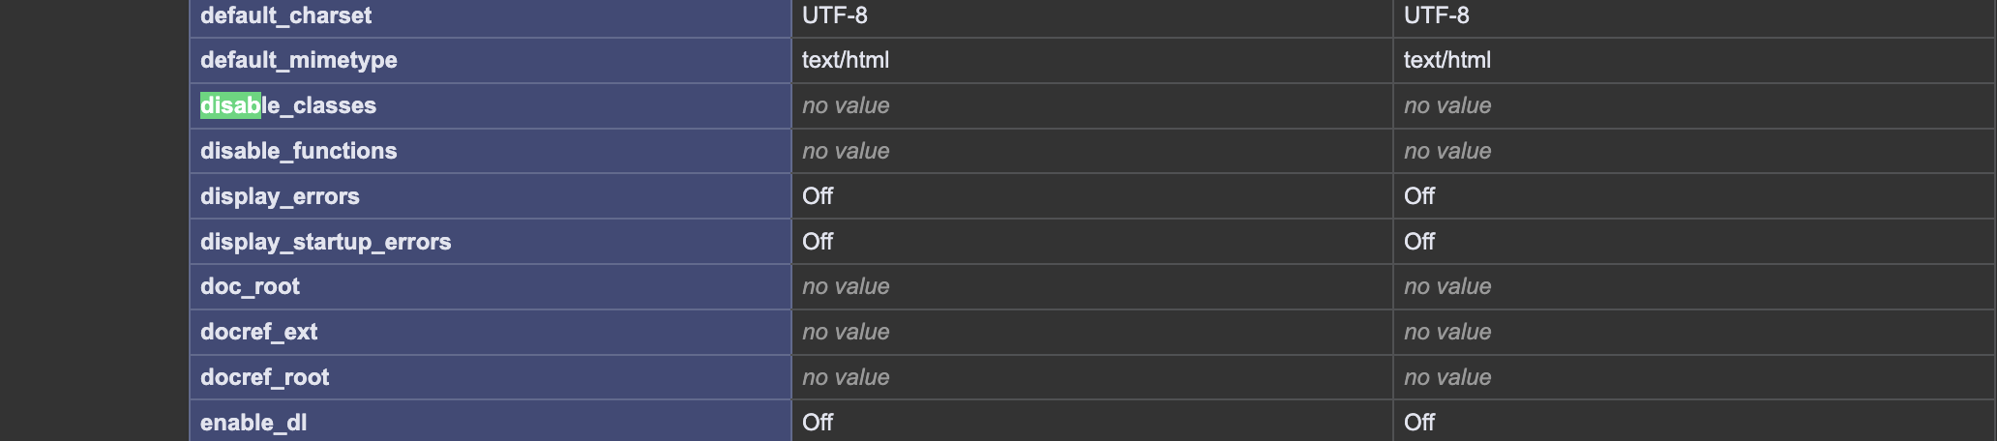Select the docref_ext directive name
The height and width of the screenshot is (441, 1997).
pos(258,332)
